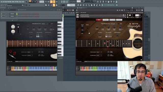163x92 pixels.
Task: Click the transport Stop button
Action: tap(35, 2)
